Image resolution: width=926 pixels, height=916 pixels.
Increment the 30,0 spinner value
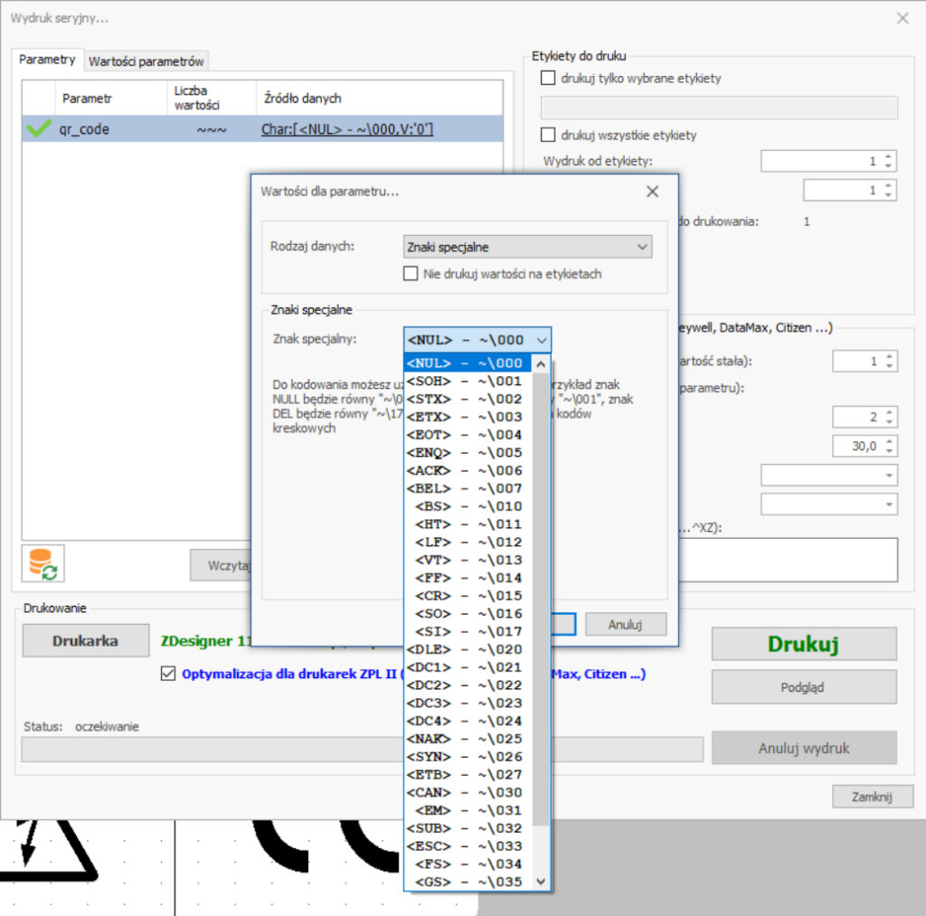[x=890, y=442]
